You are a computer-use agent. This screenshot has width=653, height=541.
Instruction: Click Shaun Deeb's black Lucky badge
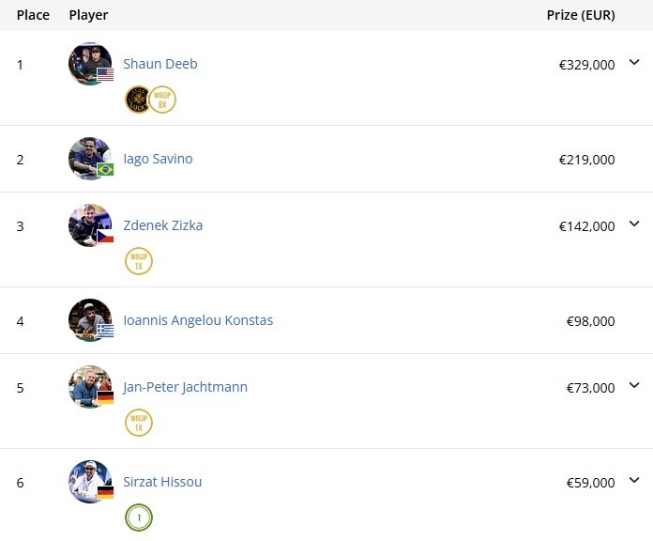[x=138, y=100]
